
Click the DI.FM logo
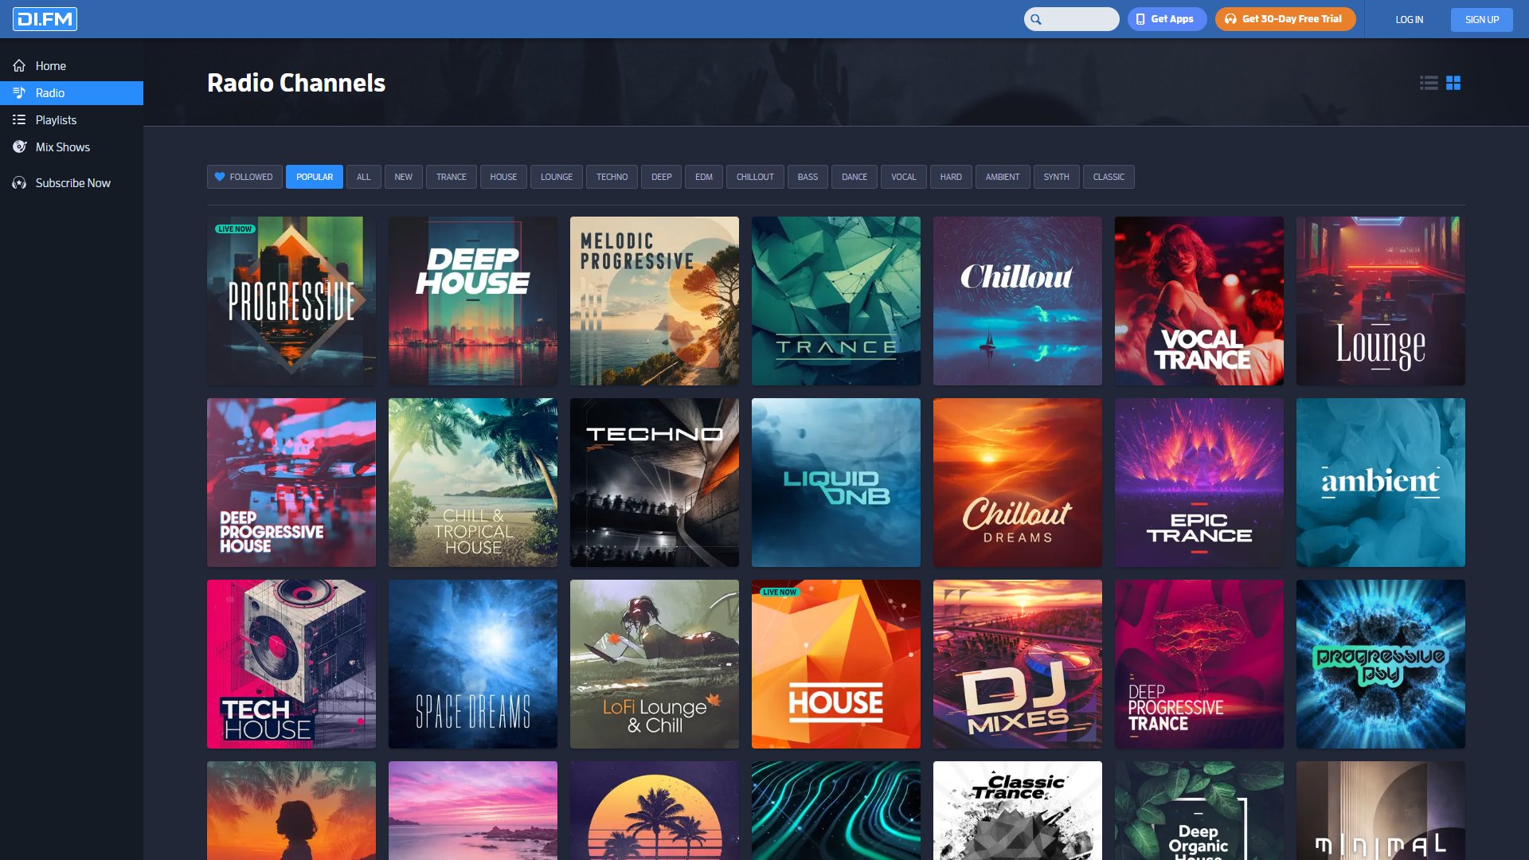pos(45,19)
